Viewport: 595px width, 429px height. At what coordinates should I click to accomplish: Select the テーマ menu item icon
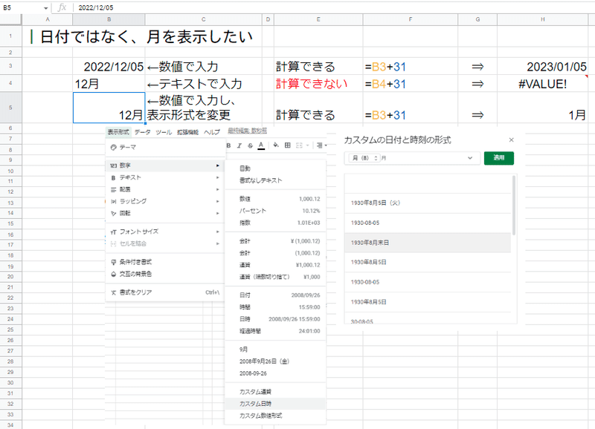(x=114, y=148)
